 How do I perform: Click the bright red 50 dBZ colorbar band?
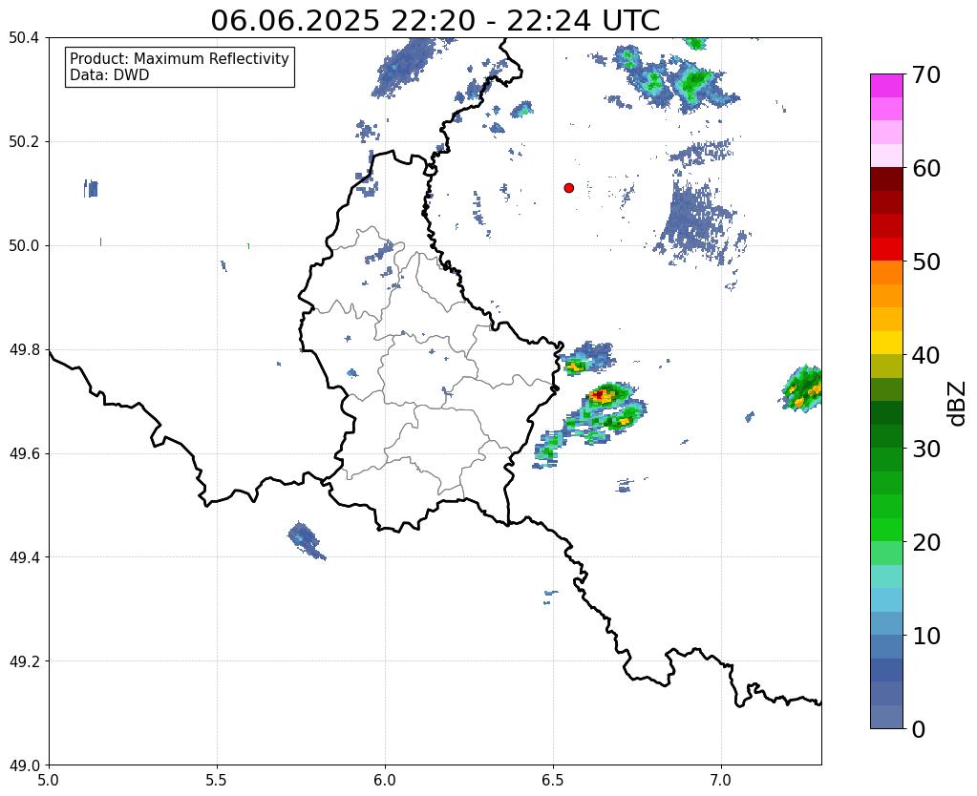click(x=886, y=249)
